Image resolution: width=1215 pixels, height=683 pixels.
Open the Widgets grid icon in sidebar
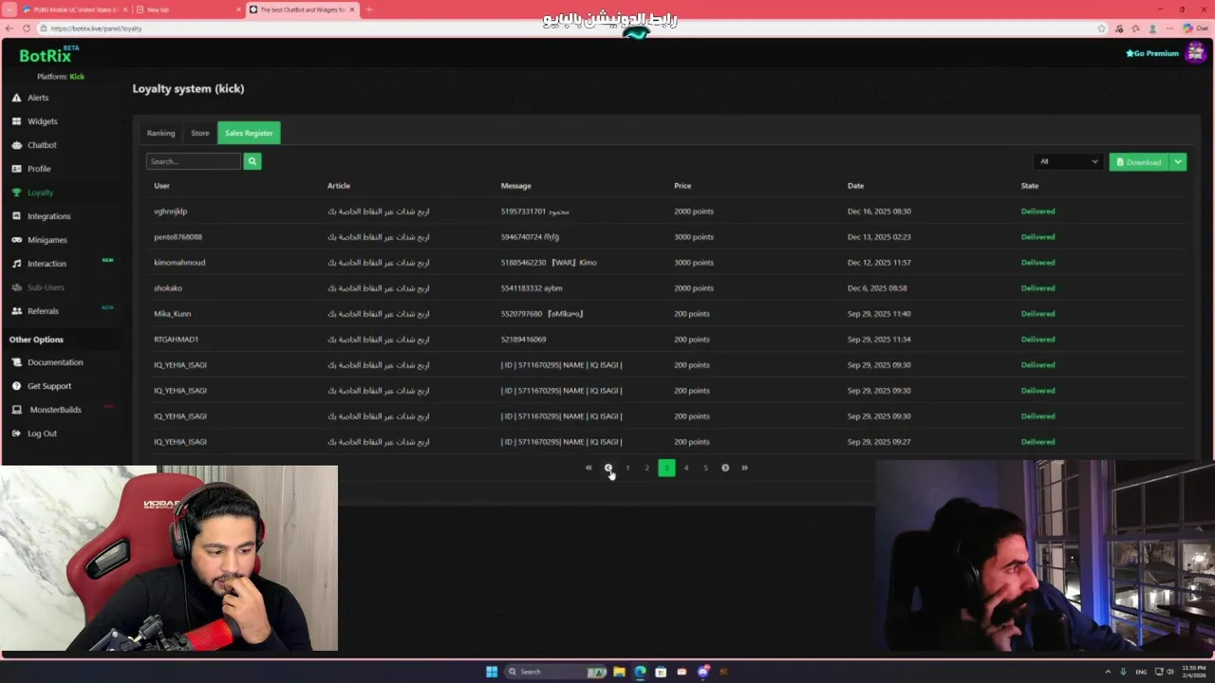click(x=16, y=121)
